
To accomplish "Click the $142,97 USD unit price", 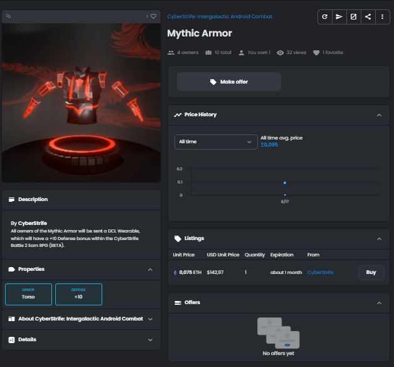I will coord(215,272).
